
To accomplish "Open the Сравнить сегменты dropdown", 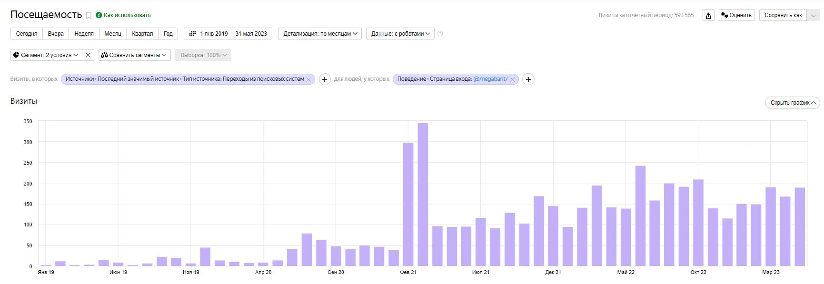I will [135, 55].
